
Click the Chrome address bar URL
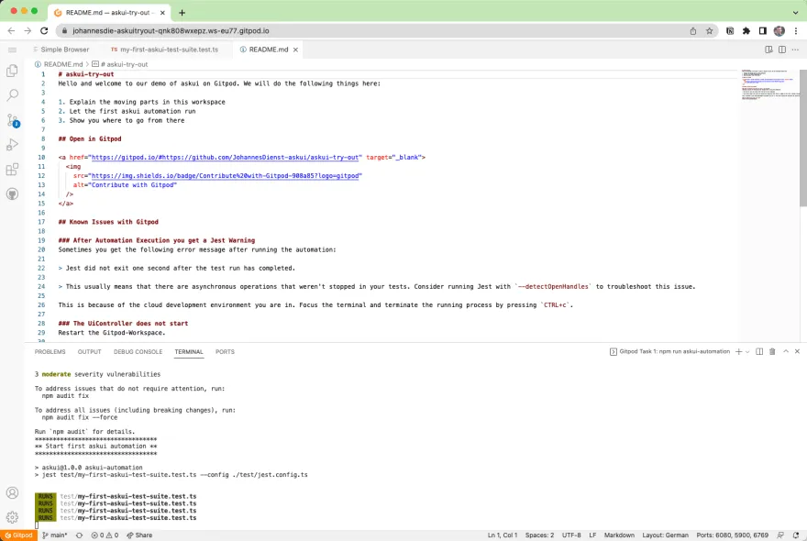point(171,31)
